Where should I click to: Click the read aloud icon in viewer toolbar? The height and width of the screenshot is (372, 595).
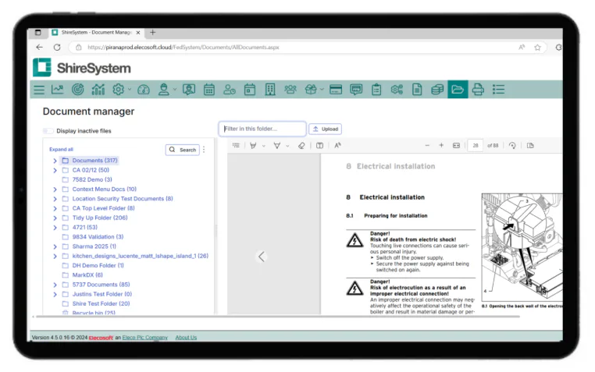[338, 146]
